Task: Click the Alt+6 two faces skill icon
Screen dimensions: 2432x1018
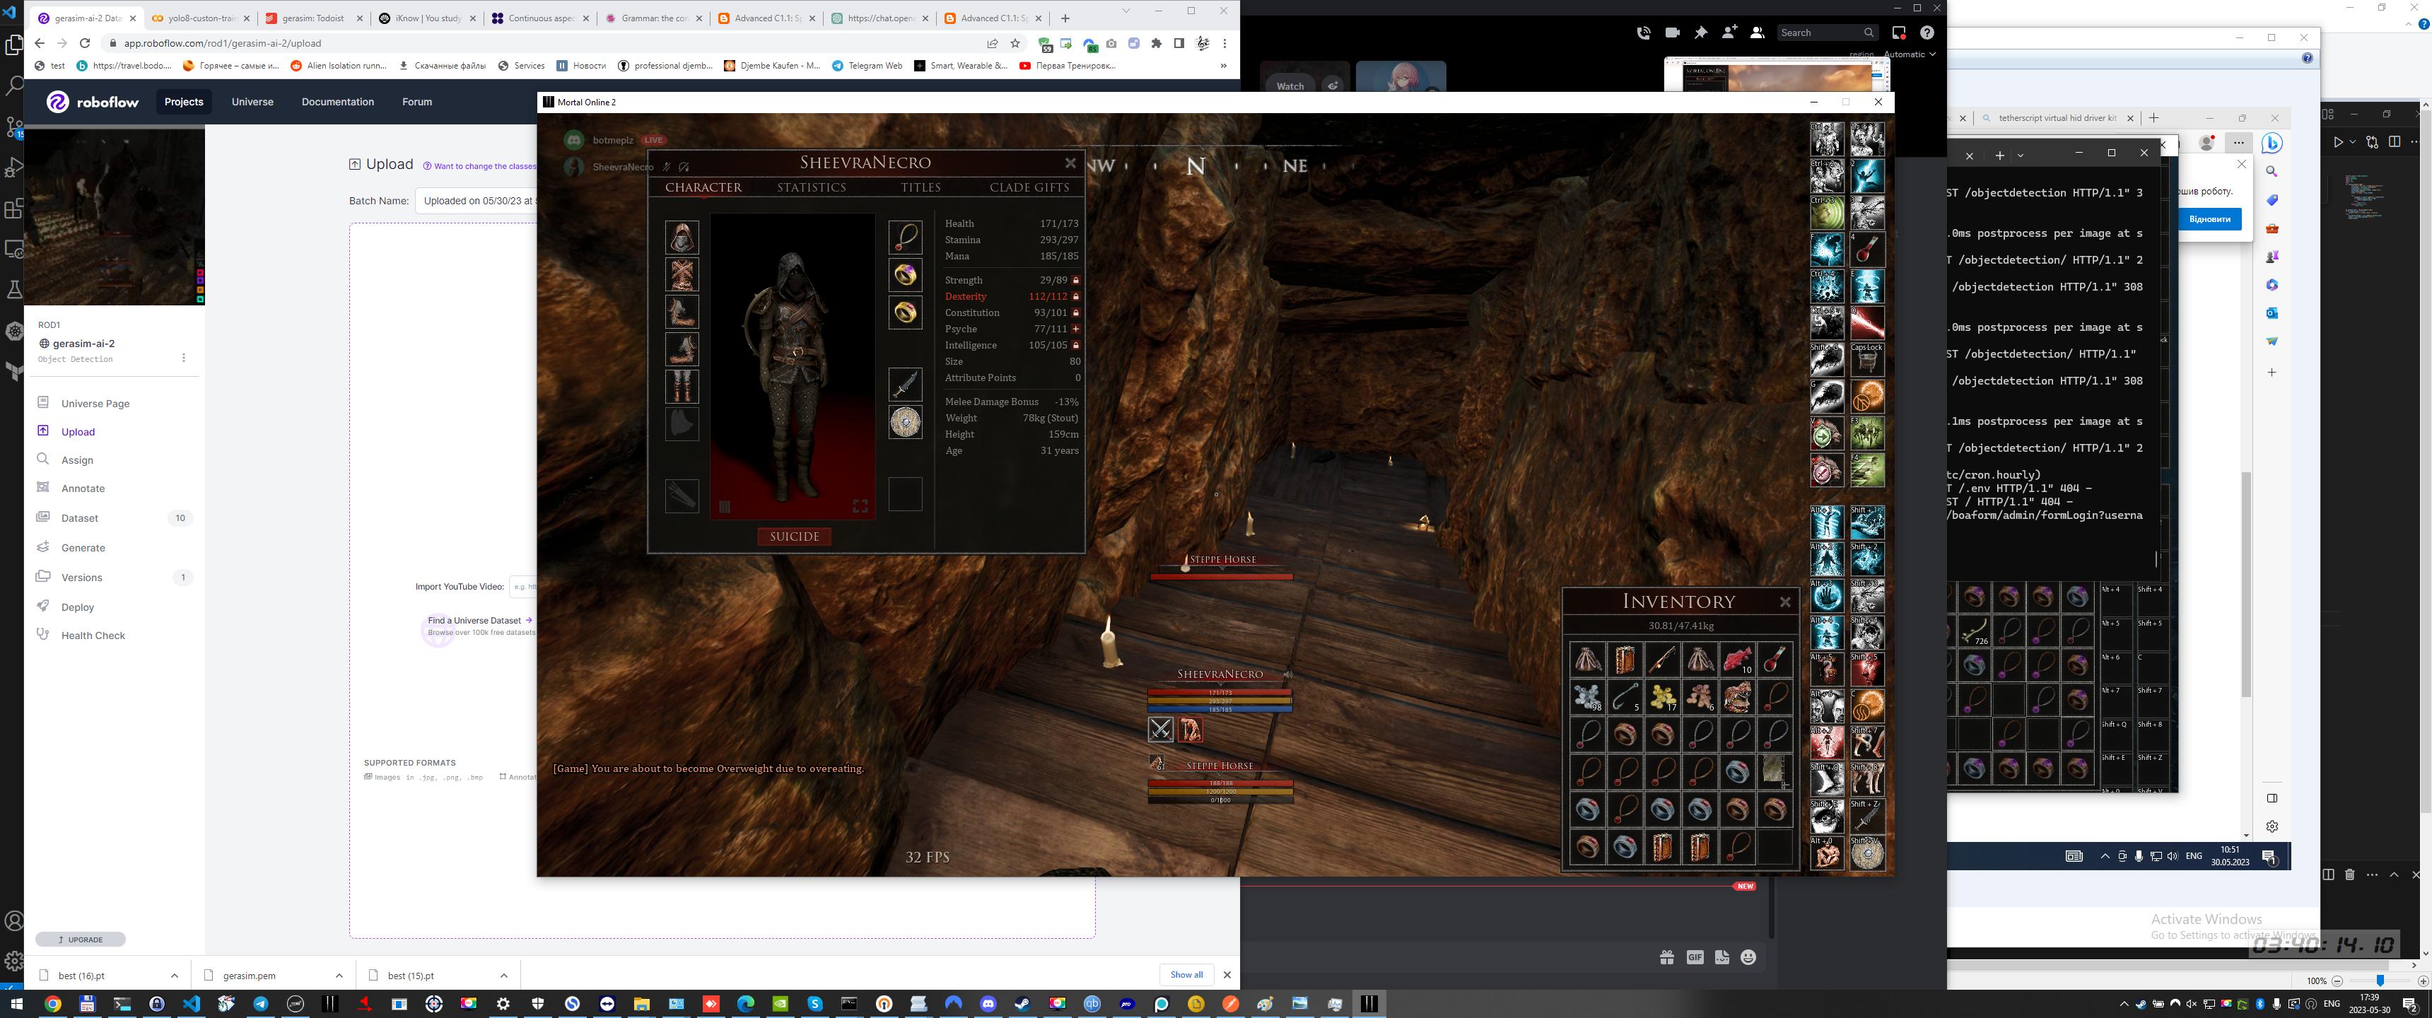Action: [x=1827, y=706]
